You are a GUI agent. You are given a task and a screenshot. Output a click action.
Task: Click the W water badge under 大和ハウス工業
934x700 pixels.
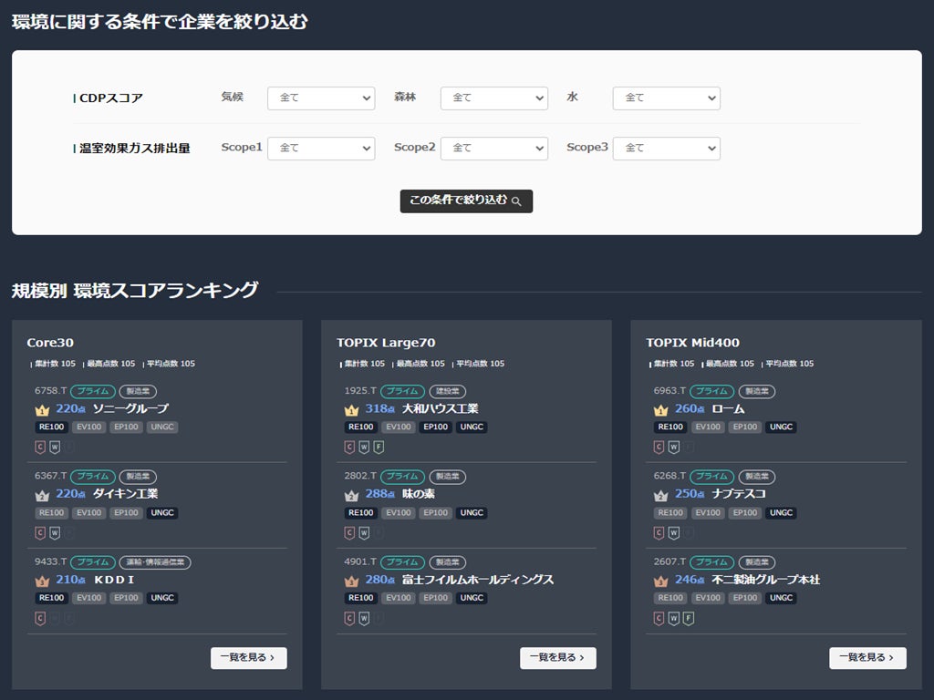tap(364, 447)
